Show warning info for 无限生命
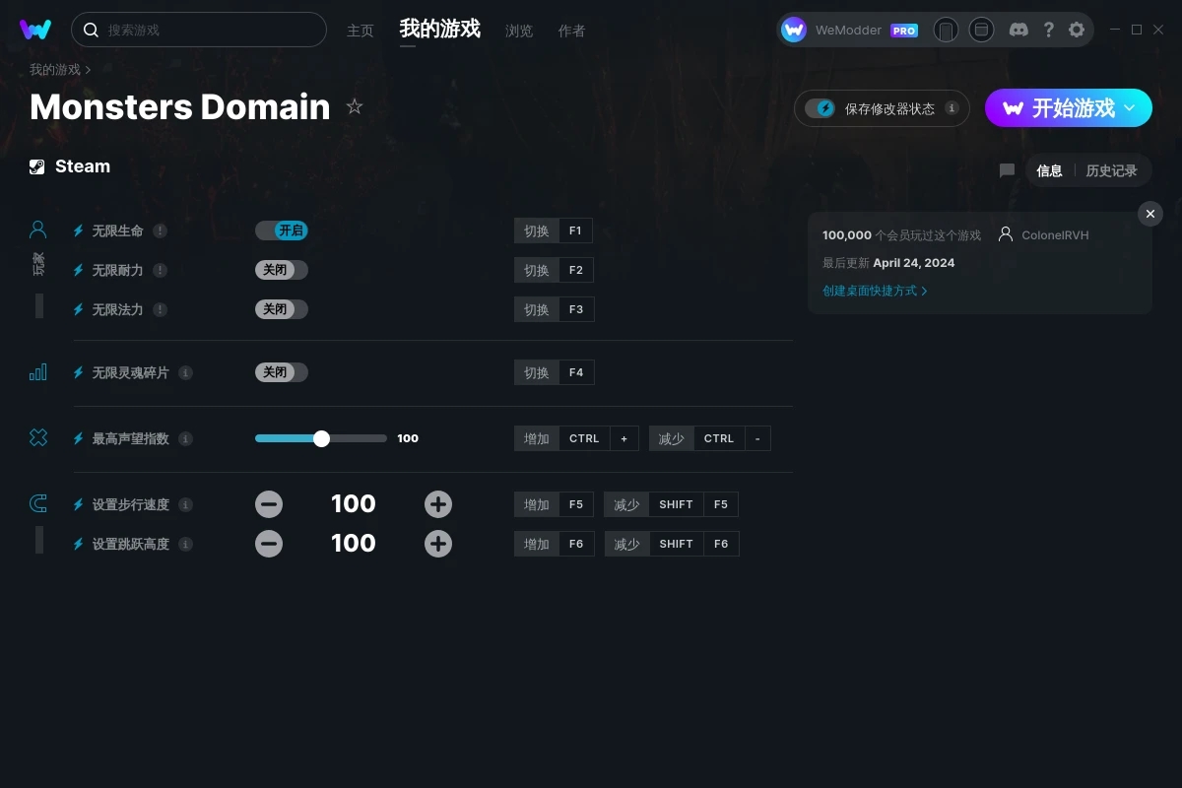 point(160,230)
